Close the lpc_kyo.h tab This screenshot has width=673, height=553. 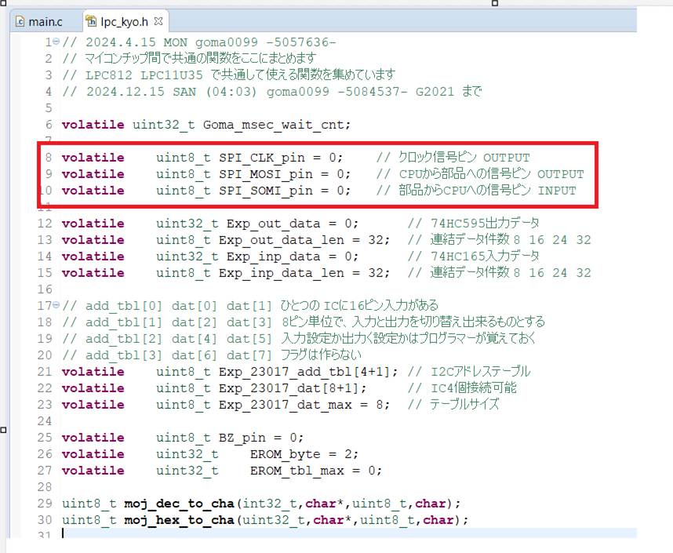(x=158, y=20)
